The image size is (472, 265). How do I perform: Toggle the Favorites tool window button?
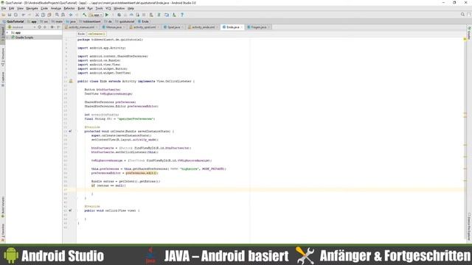coord(3,233)
